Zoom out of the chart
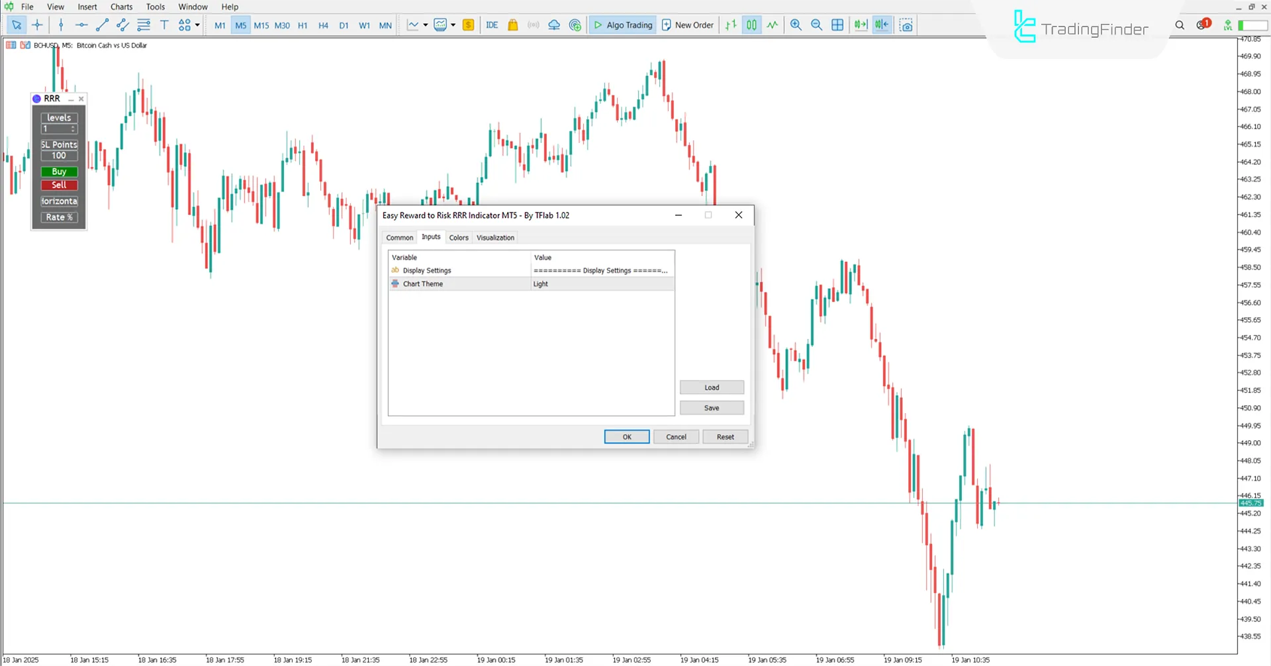Viewport: 1271px width, 666px height. coord(816,24)
